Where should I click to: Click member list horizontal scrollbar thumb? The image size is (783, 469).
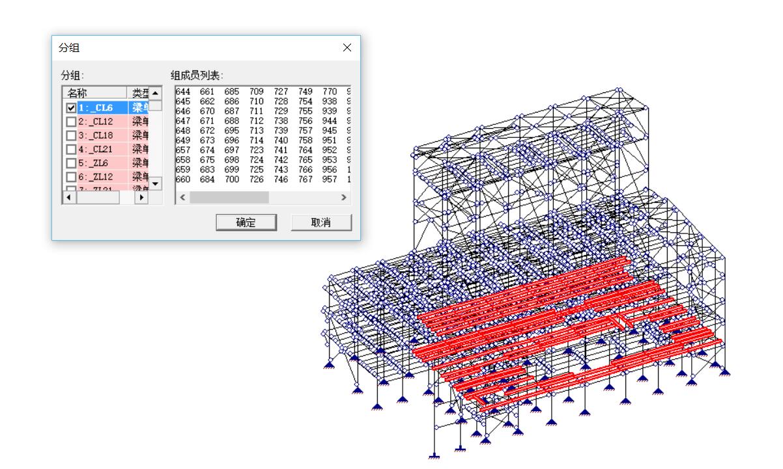[229, 197]
